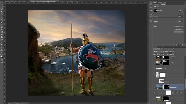Click the Density slider handle

[183, 18]
